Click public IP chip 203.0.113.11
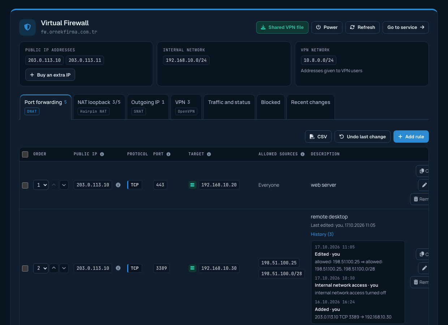Screen dimensions: 448x325 (85, 60)
